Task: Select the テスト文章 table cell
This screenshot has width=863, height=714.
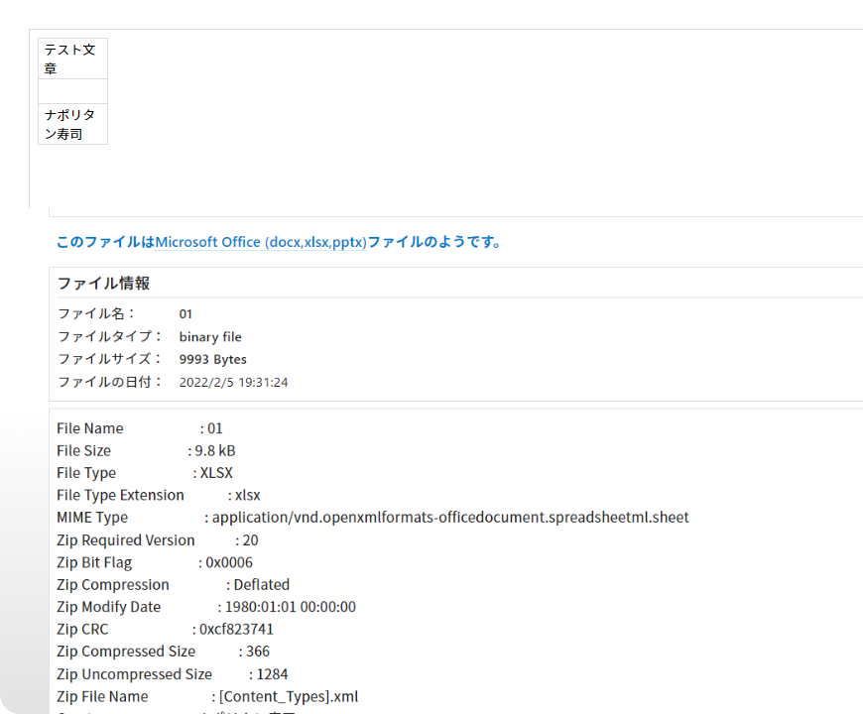Action: click(72, 59)
